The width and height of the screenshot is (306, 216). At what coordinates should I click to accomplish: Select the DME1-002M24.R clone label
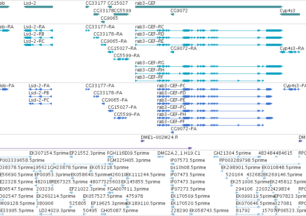click(x=159, y=137)
